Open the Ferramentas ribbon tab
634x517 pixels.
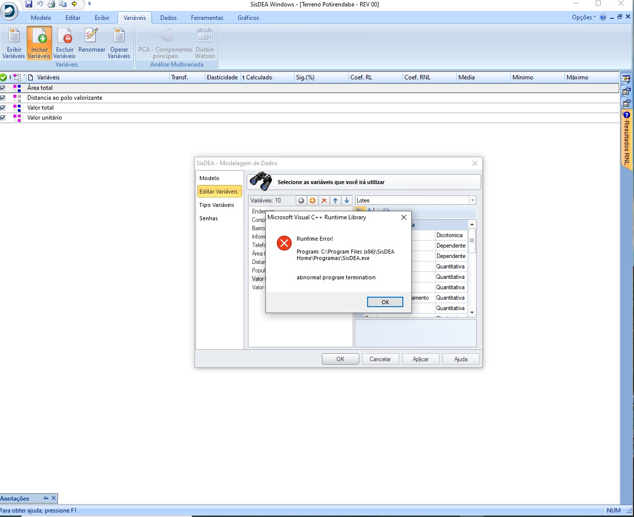(207, 18)
